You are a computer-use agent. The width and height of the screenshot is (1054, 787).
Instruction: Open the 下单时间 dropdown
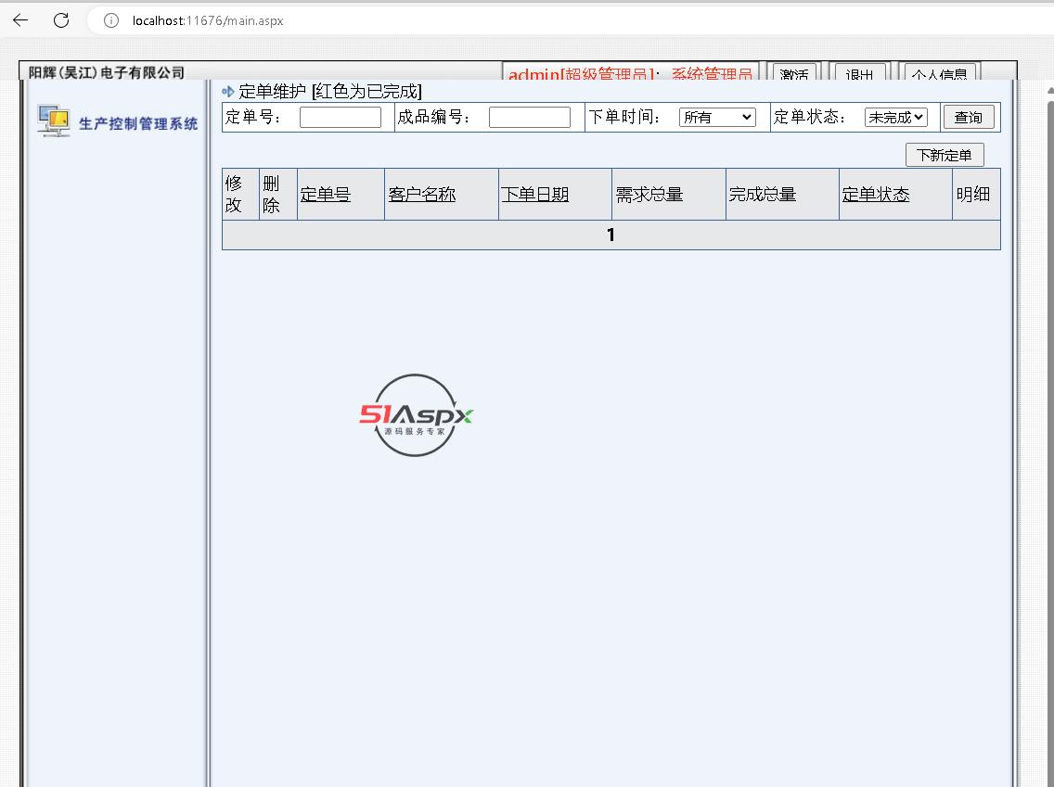click(717, 117)
